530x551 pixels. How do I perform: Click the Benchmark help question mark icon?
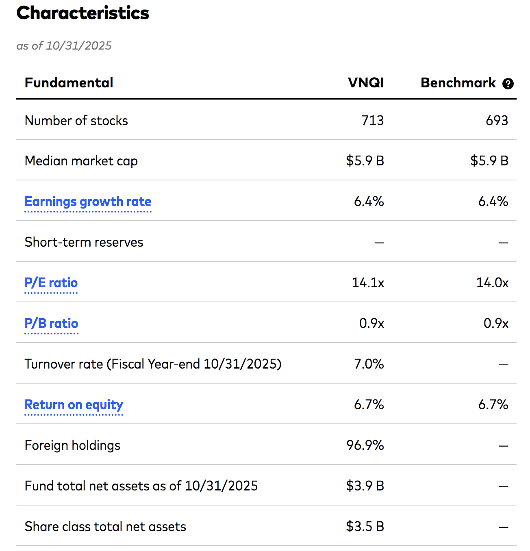click(508, 84)
